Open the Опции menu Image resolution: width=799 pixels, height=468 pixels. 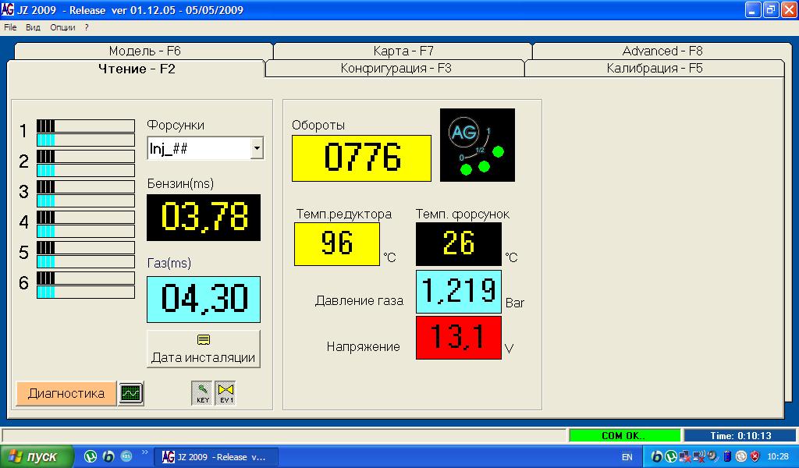tap(62, 27)
